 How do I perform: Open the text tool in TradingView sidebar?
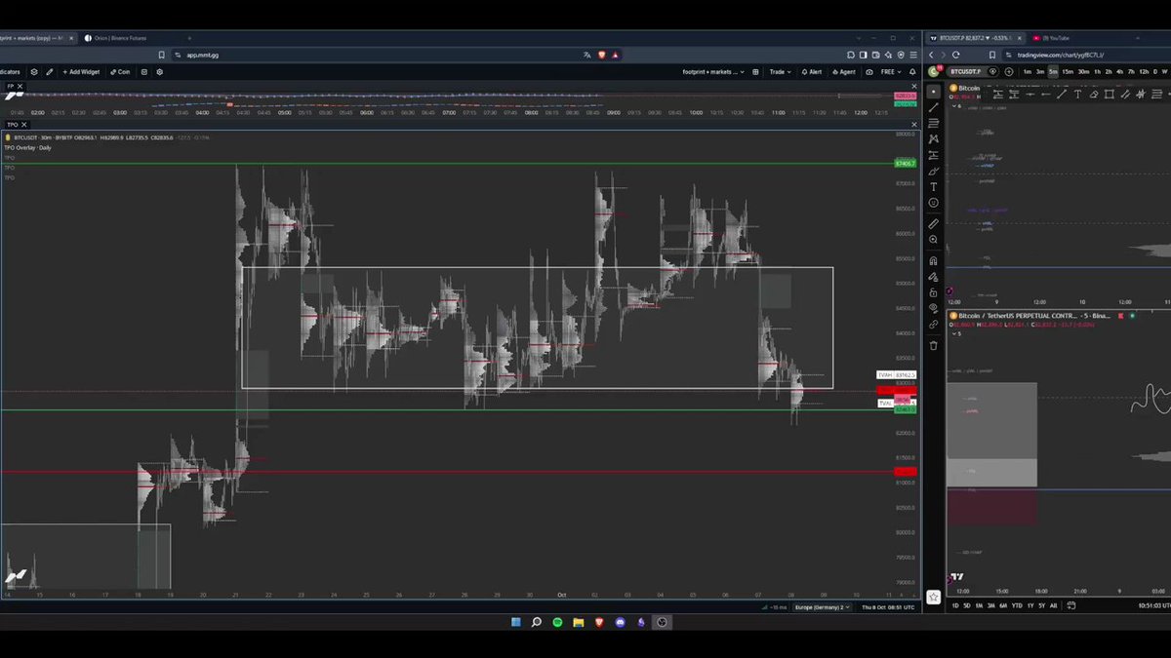(934, 187)
